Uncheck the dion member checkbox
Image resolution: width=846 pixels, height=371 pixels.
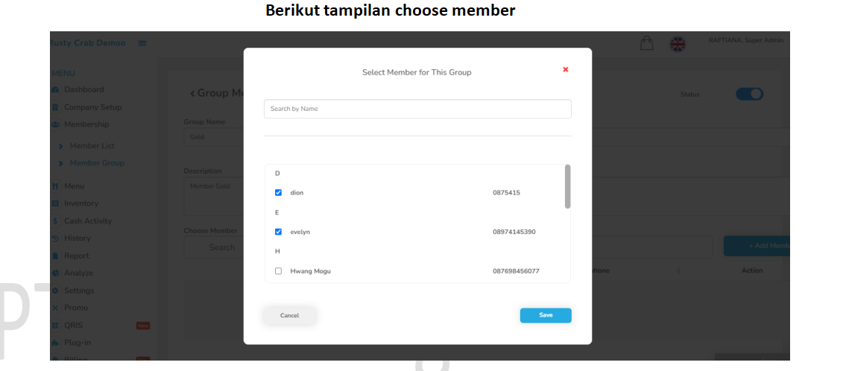(x=279, y=192)
